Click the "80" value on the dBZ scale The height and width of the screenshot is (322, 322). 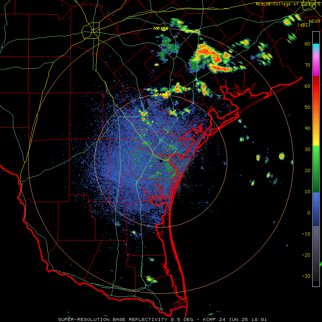(307, 44)
